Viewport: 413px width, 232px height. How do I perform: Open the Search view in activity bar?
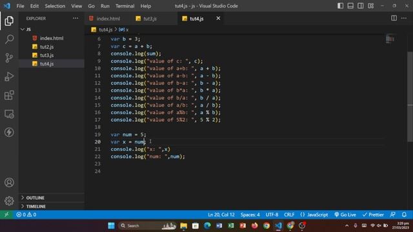click(x=9, y=39)
